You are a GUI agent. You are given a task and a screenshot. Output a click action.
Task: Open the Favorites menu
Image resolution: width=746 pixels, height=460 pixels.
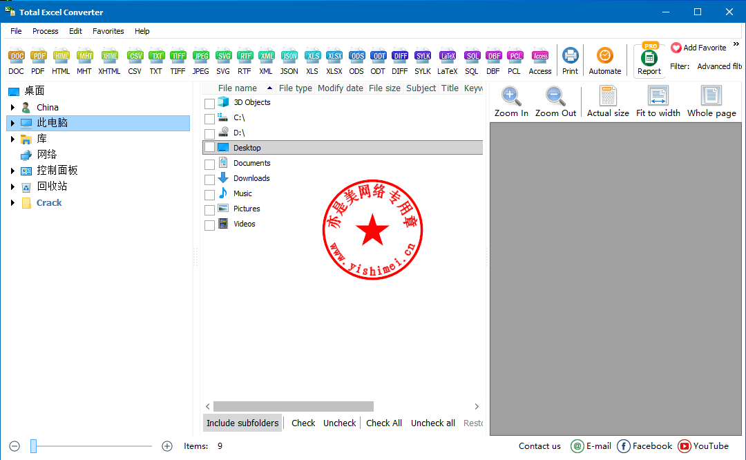(x=108, y=31)
